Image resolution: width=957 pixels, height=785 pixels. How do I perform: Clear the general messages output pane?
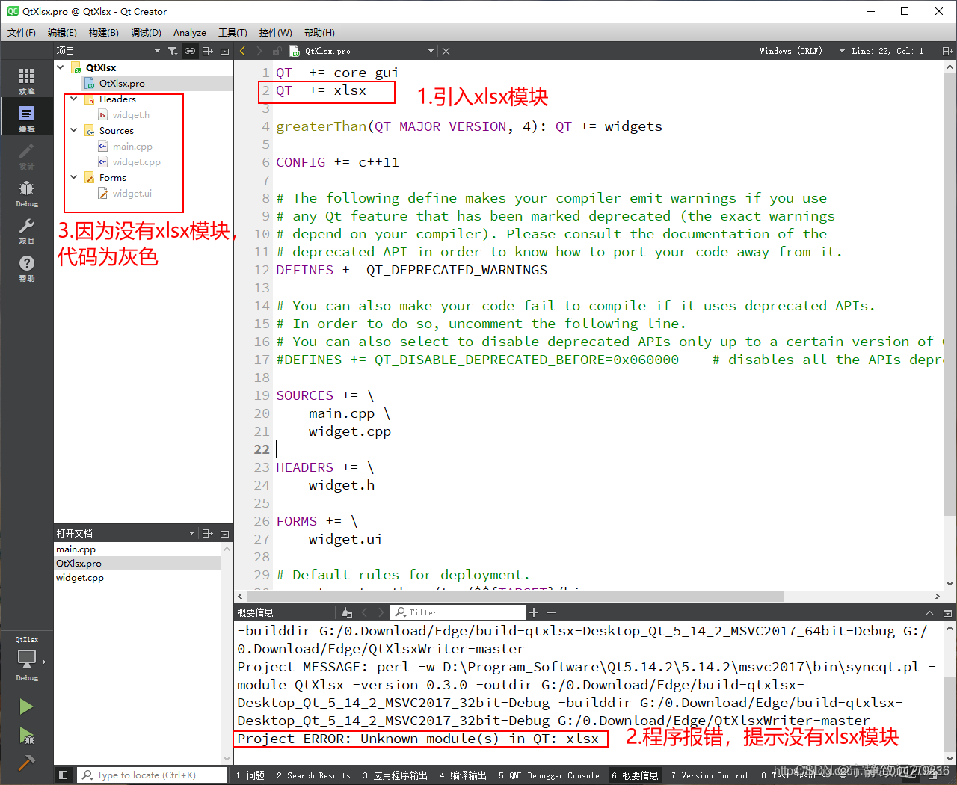pos(347,612)
